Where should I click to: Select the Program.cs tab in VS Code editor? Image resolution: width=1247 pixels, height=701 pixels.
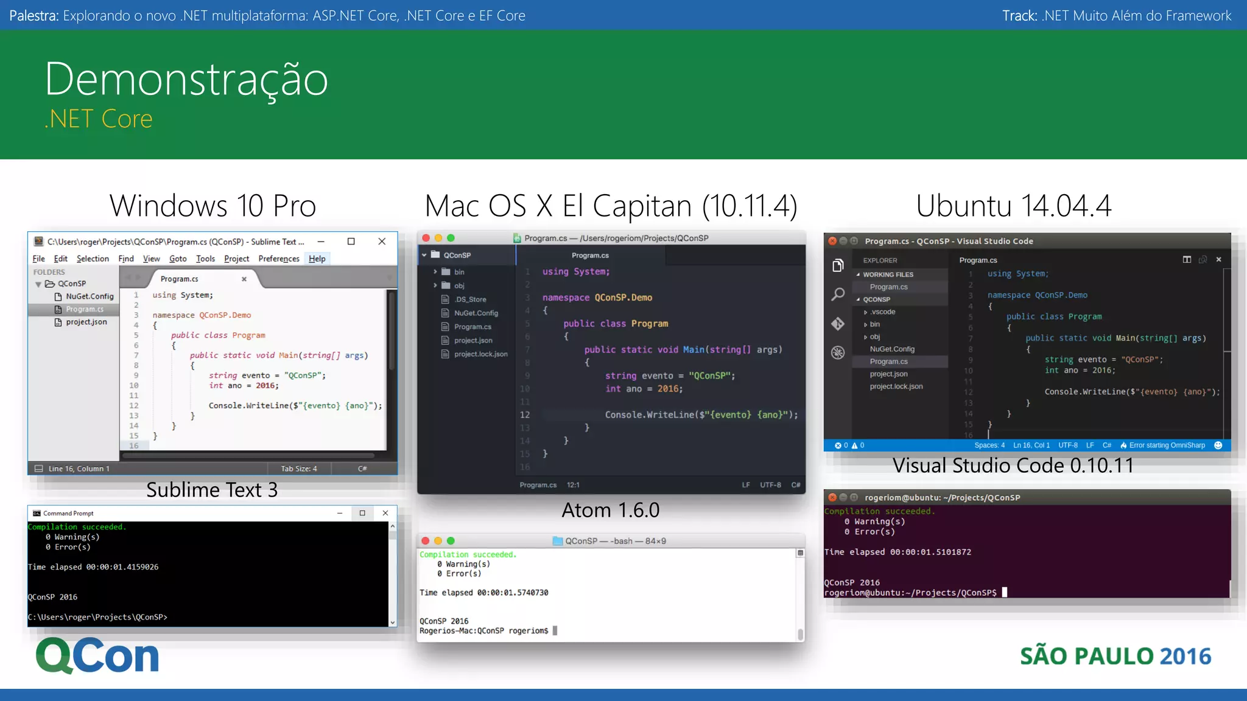coord(978,260)
